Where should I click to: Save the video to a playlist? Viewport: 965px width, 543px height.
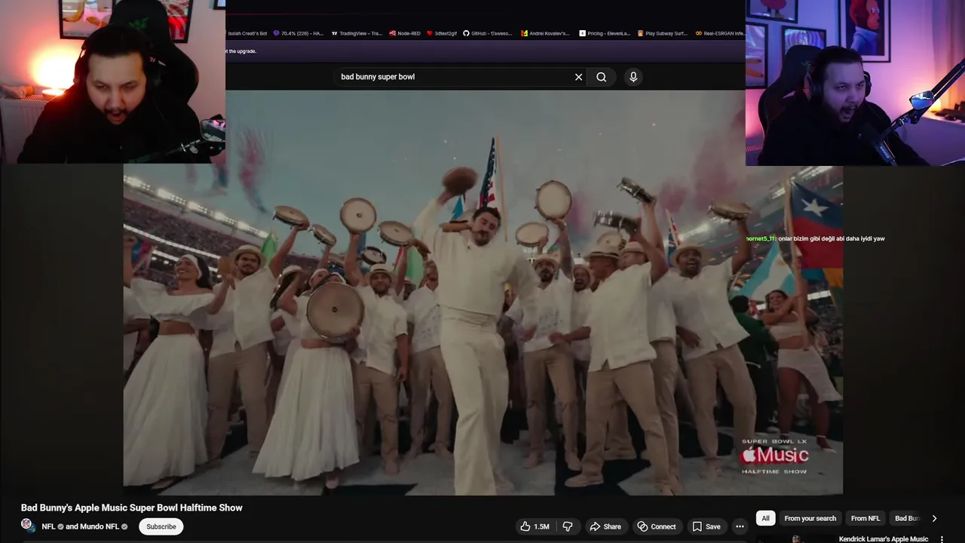706,526
